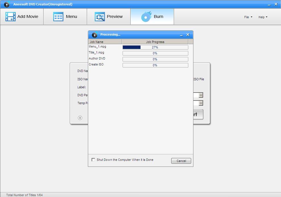Viewport: 281px width, 197px height.
Task: Switch to the Burn tab
Action: tap(152, 17)
